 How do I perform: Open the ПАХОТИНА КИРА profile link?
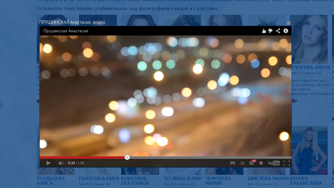coord(99,179)
